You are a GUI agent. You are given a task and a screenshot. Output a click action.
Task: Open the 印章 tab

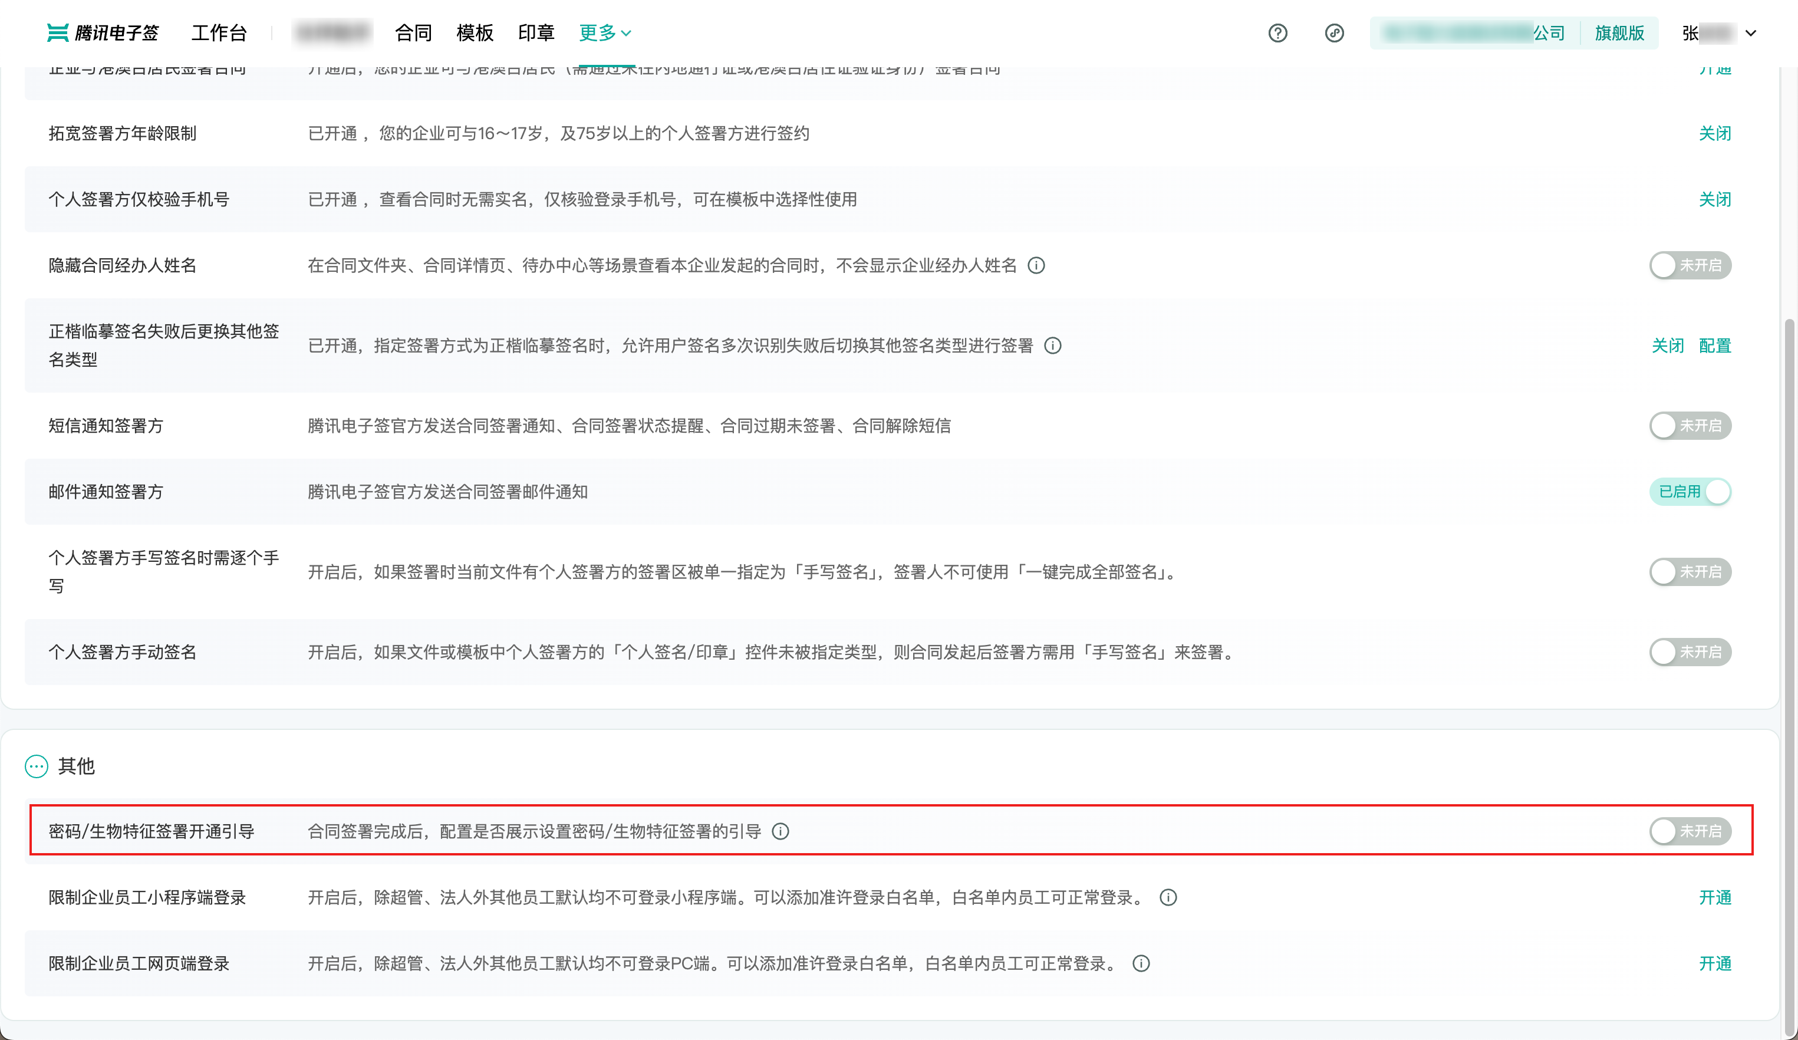[536, 33]
